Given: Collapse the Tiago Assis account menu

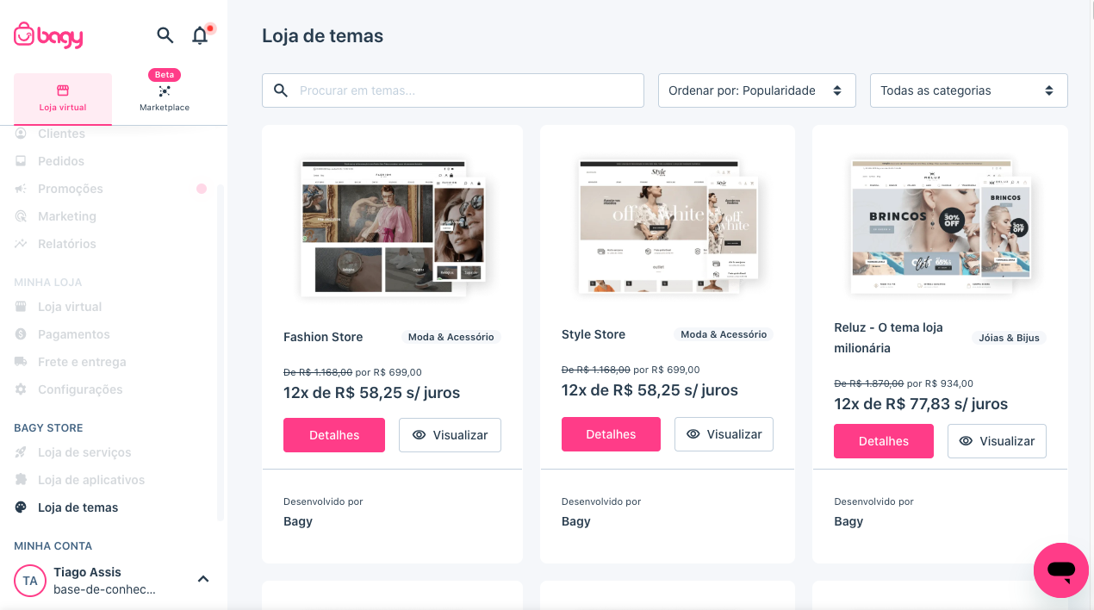Looking at the screenshot, I should [203, 579].
